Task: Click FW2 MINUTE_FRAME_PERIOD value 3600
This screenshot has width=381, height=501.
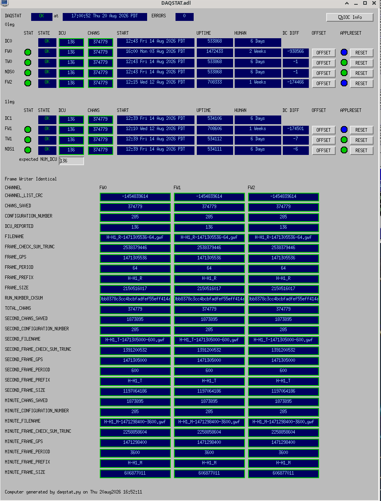Action: point(283,453)
